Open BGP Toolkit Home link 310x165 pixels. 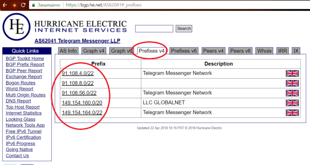pos(25,59)
